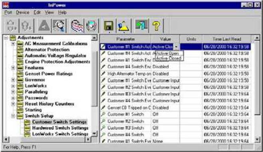Choose Active Closed from the dropdown list
Viewport: 263px width, 152px height.
(x=169, y=58)
